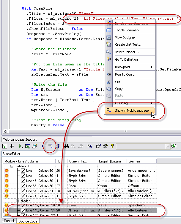Uncheck the Line 14, Column 50 checkbox
This screenshot has width=181, height=224.
click(x=23, y=171)
